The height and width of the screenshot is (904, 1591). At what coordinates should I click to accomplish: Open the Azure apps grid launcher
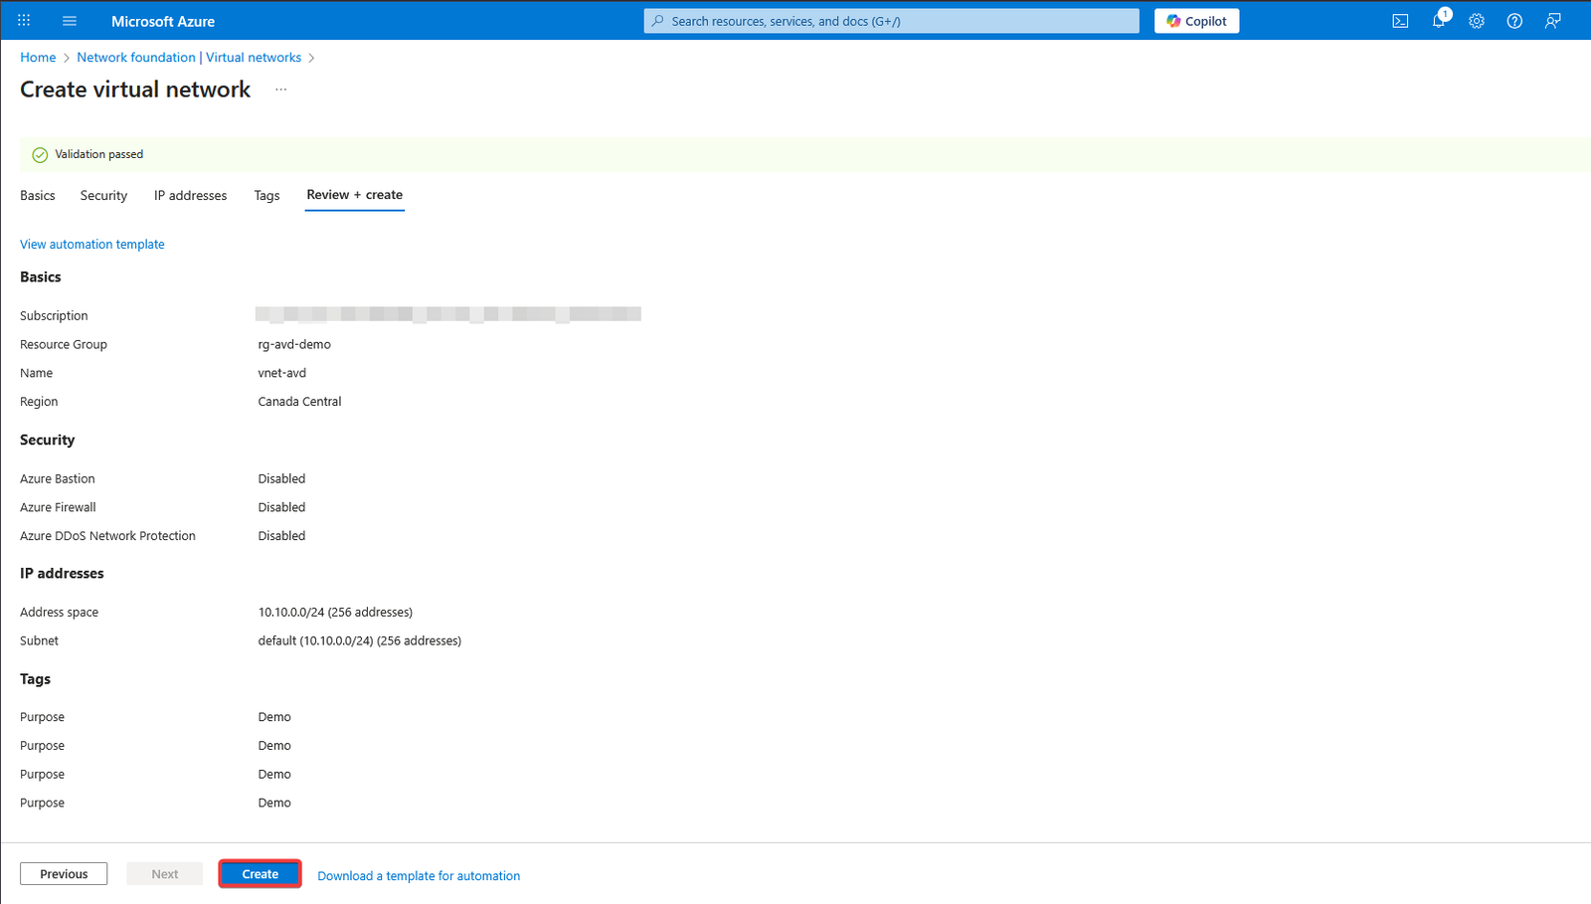[24, 21]
